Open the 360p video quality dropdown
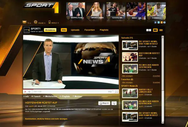 (x=110, y=92)
